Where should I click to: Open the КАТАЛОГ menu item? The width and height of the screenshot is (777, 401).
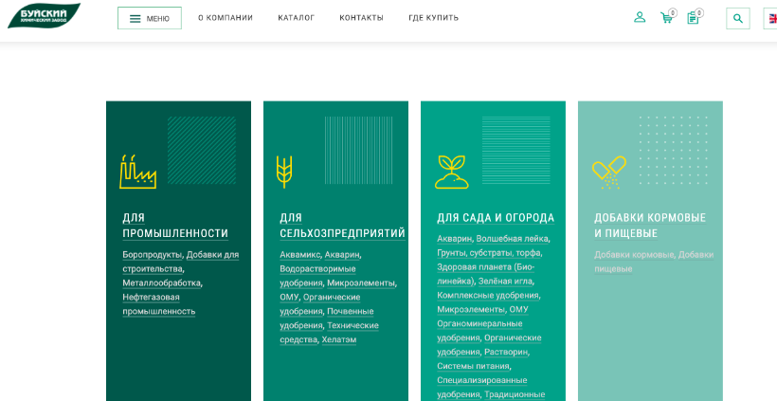pyautogui.click(x=296, y=18)
